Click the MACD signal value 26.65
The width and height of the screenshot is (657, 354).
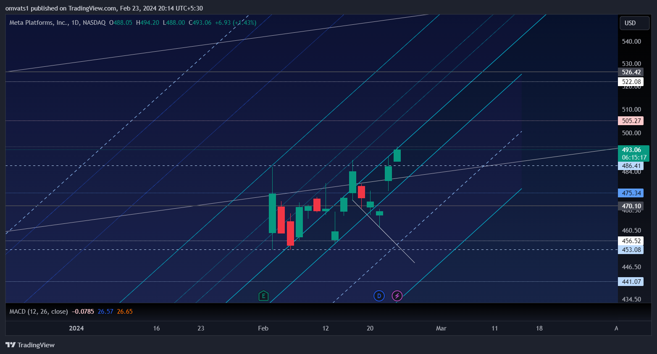tap(125, 312)
